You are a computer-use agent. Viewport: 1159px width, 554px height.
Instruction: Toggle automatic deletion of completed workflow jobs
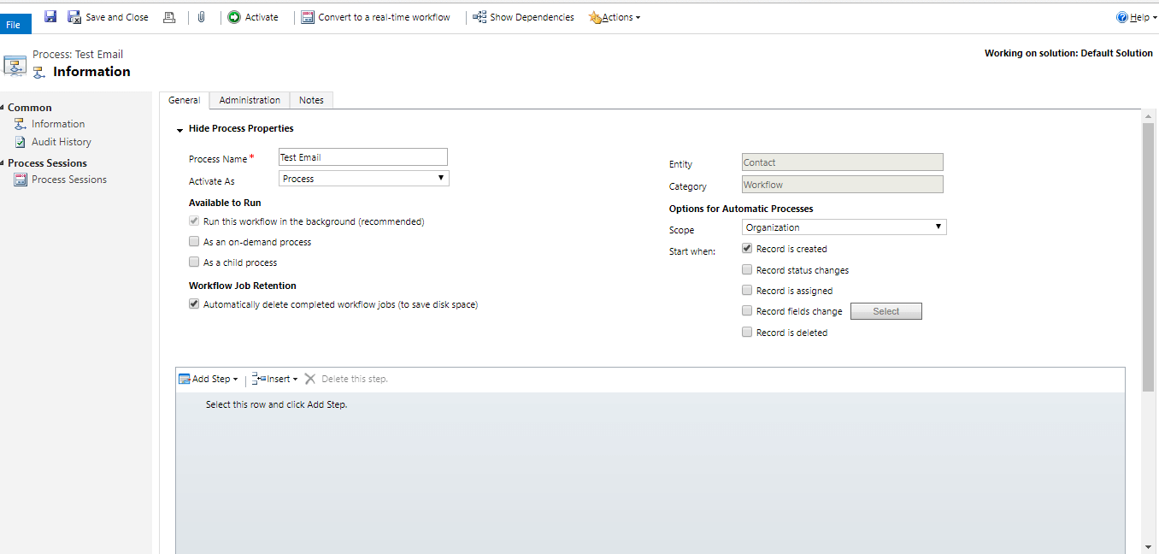(194, 304)
